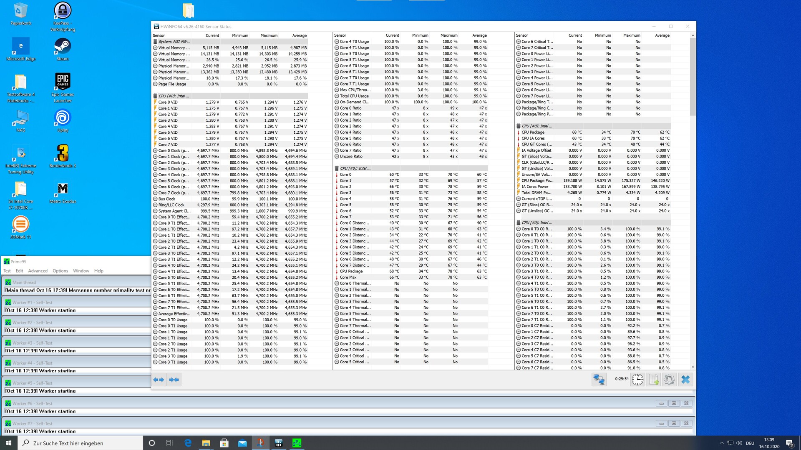Click the expand columns arrows button
Image resolution: width=801 pixels, height=450 pixels.
click(x=159, y=380)
